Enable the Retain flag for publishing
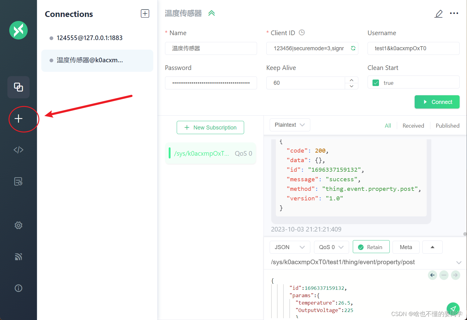 [371, 247]
